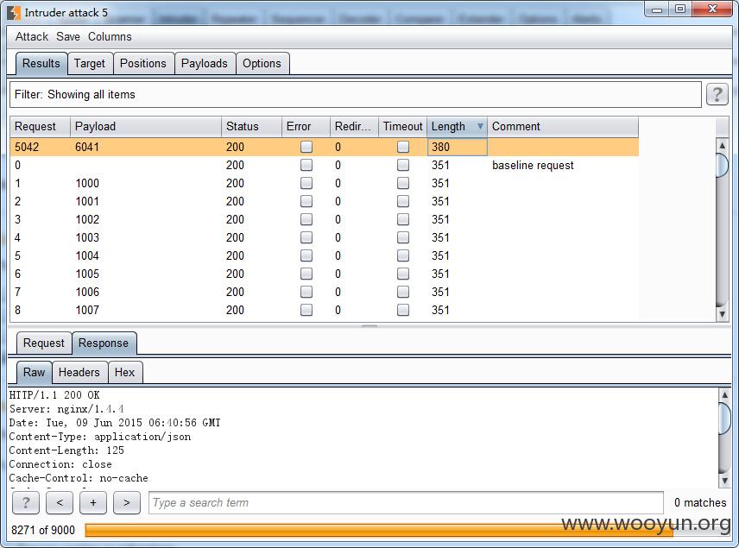Open the Save menu
The image size is (739, 548).
click(x=68, y=37)
